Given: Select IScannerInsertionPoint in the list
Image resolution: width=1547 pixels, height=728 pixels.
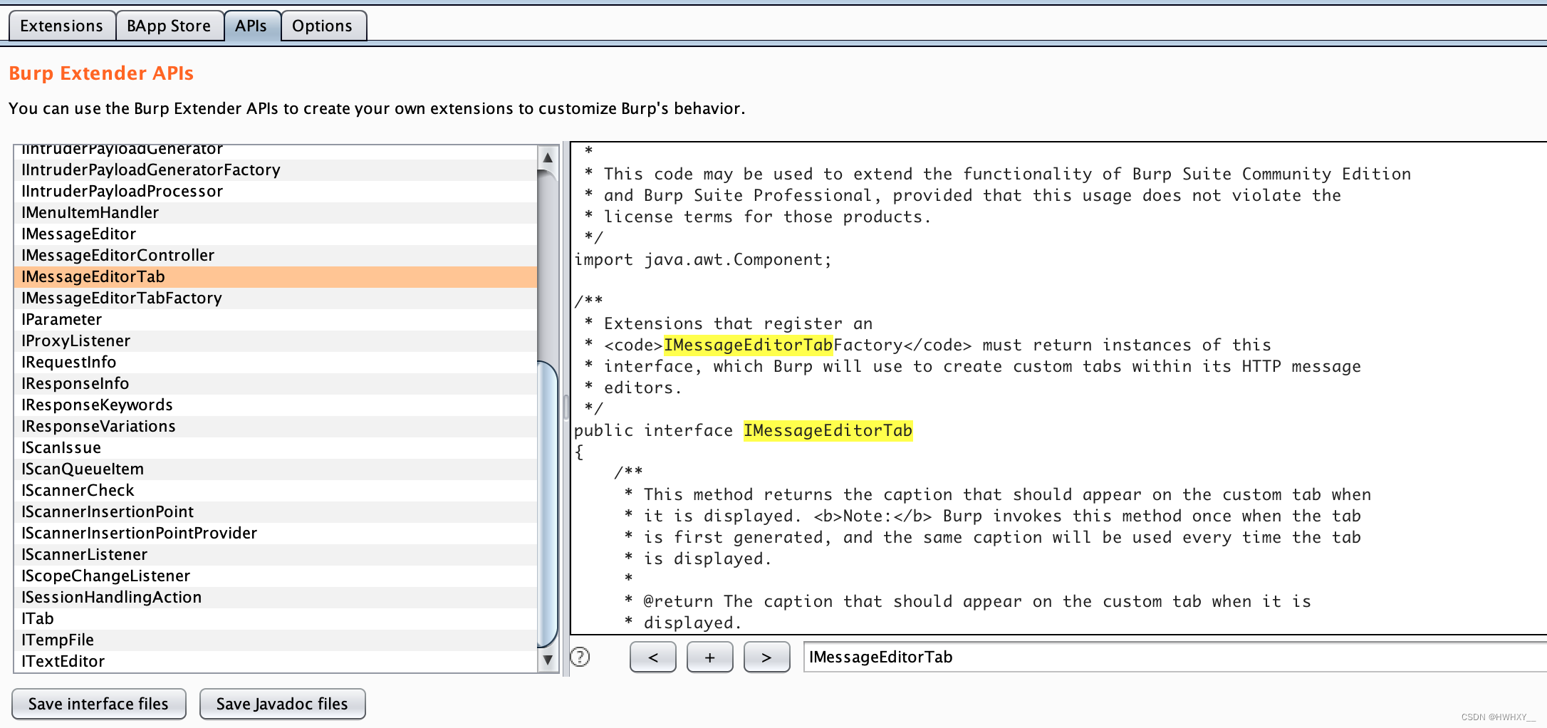Looking at the screenshot, I should [275, 511].
